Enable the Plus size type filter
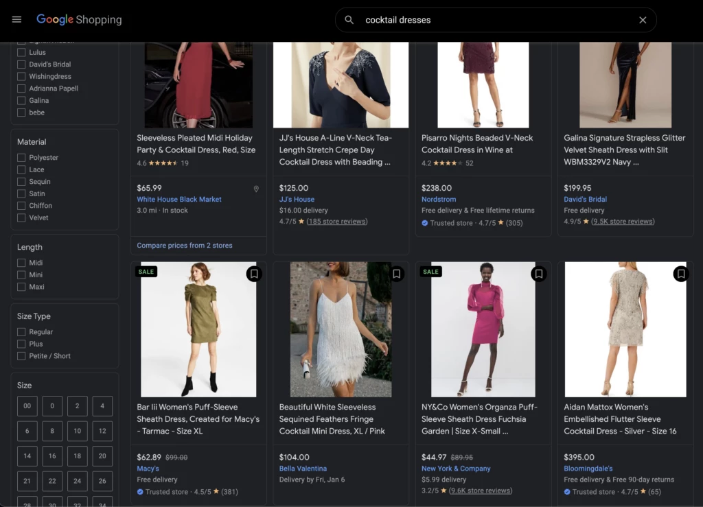 pos(21,344)
